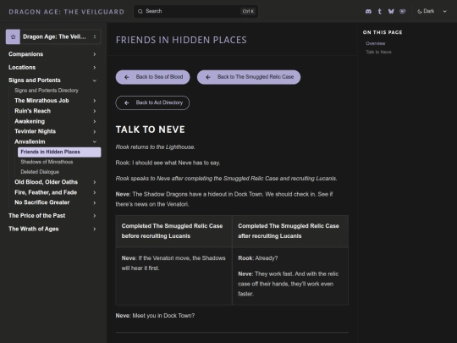Expand The Price of the Past chevron
This screenshot has height=343, width=457.
(95, 216)
